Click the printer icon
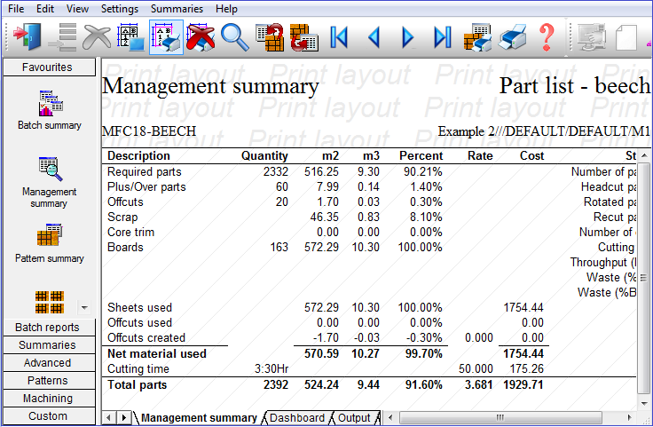The width and height of the screenshot is (653, 427). tap(512, 37)
